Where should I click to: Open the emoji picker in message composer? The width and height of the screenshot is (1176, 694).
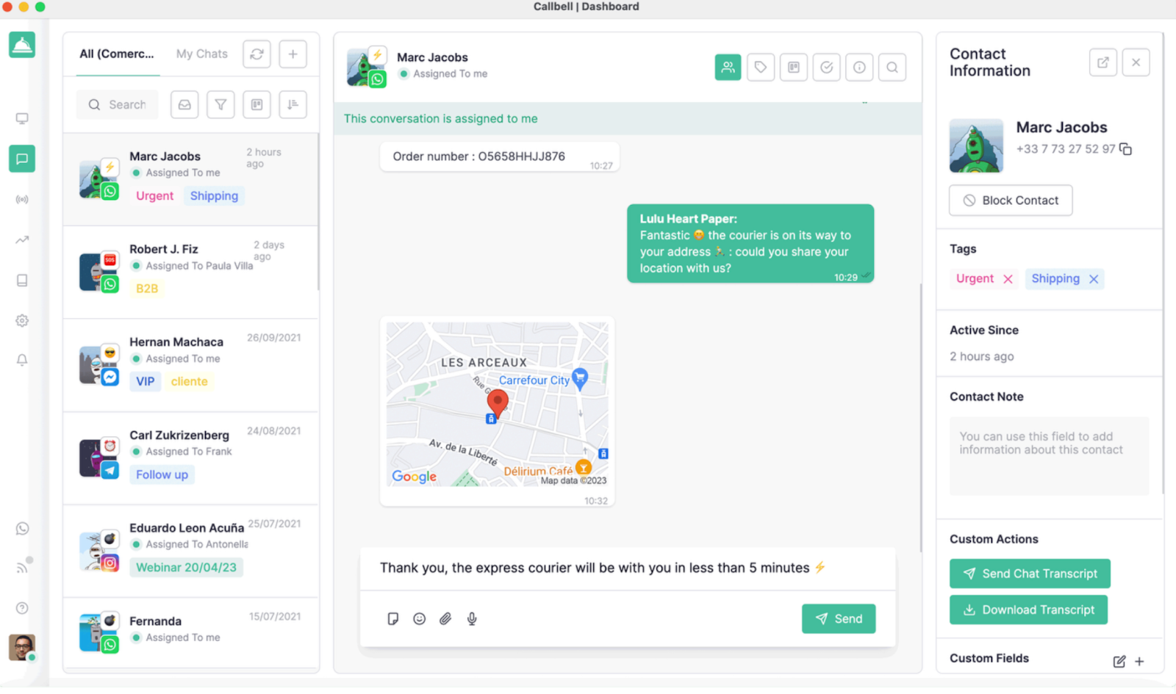click(419, 618)
